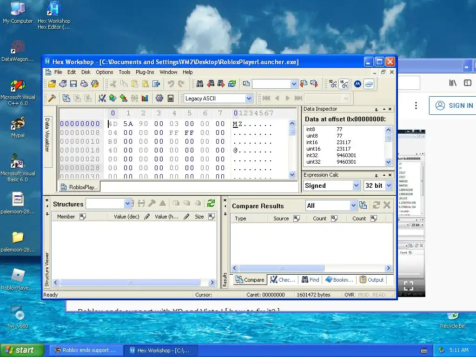Viewport: 476px width, 357px height.
Task: Click SIGN IN button in browser window
Action: click(454, 106)
